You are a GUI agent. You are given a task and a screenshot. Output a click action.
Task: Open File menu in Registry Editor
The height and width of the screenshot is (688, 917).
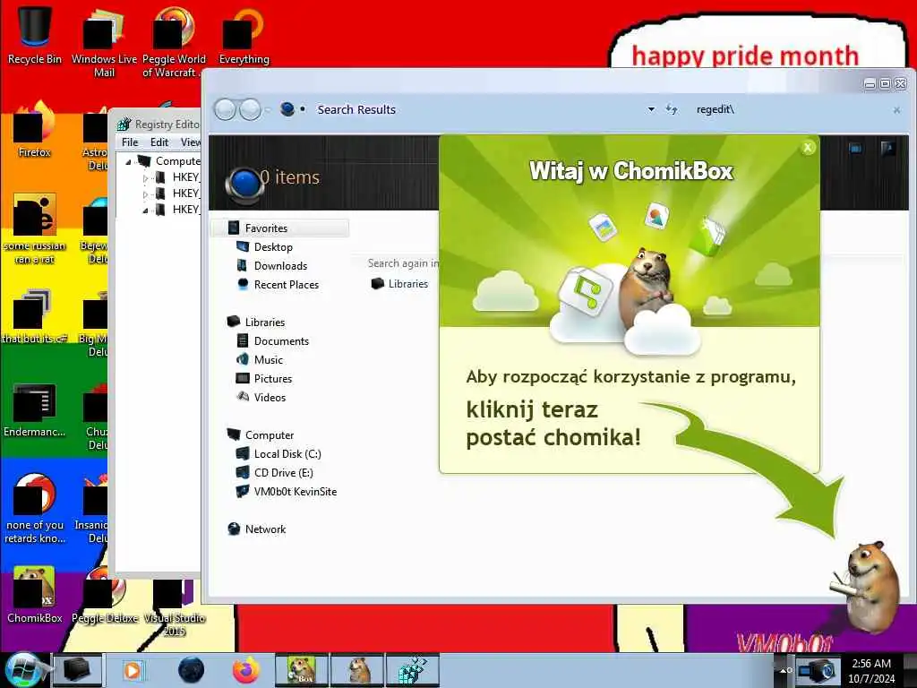(130, 142)
